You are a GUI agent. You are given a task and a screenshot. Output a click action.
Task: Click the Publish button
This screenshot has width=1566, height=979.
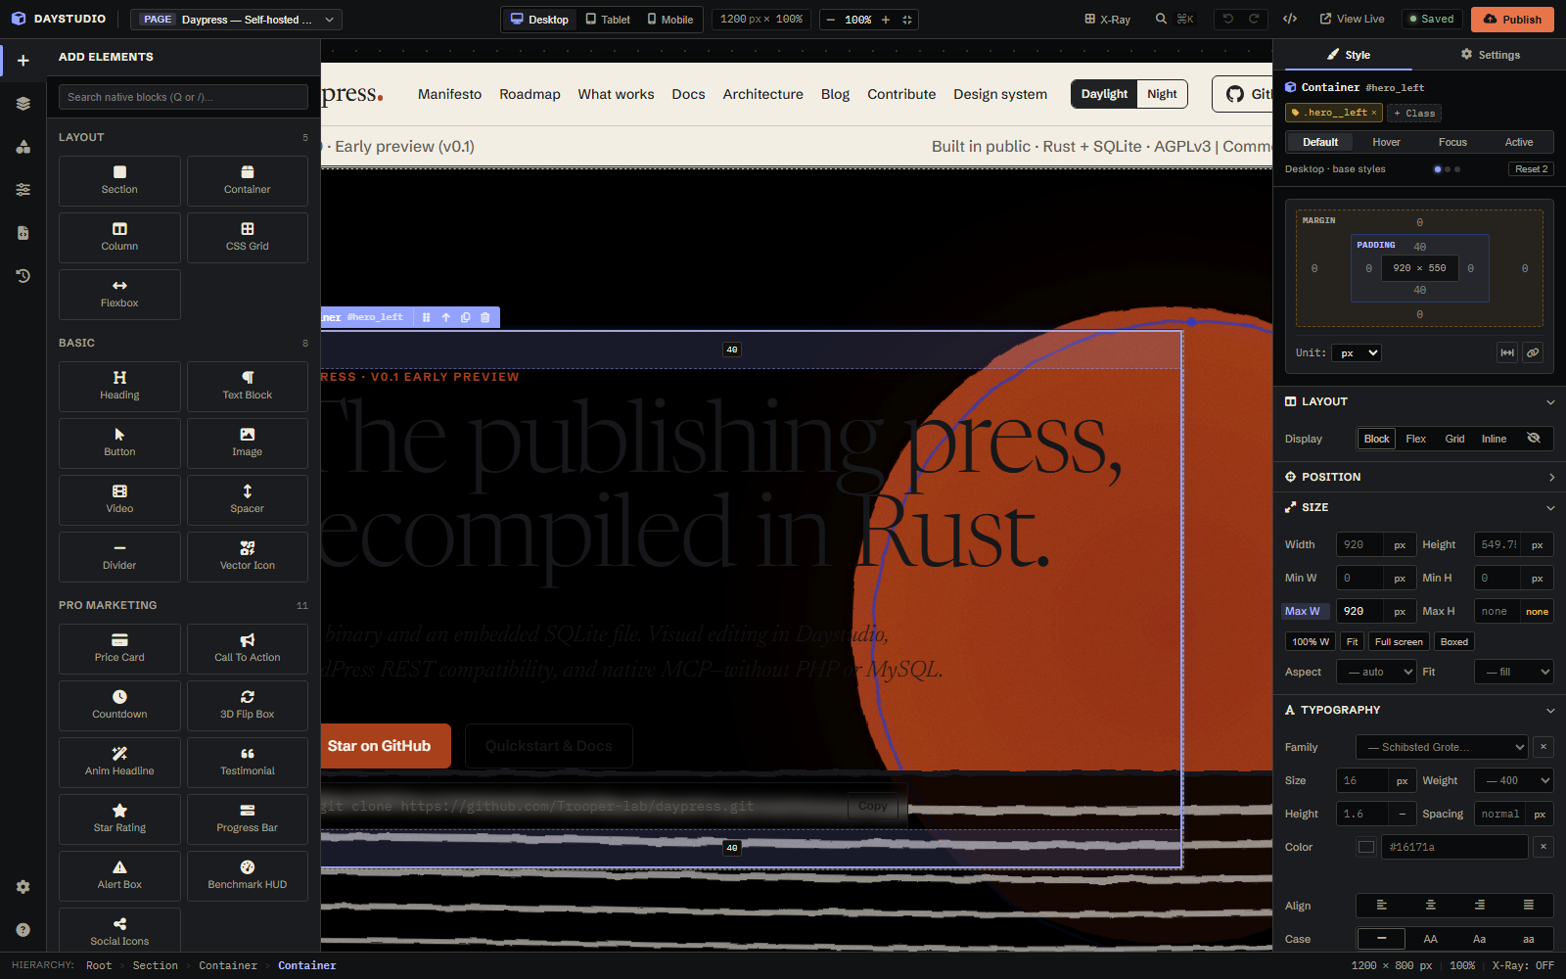pos(1512,19)
